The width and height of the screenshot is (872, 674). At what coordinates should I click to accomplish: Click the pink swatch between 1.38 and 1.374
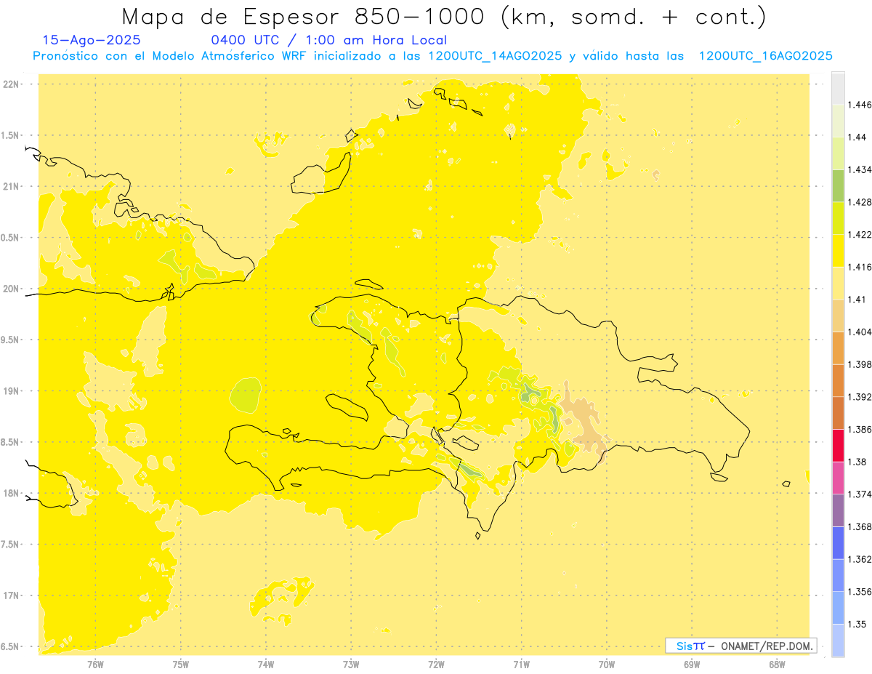838,478
